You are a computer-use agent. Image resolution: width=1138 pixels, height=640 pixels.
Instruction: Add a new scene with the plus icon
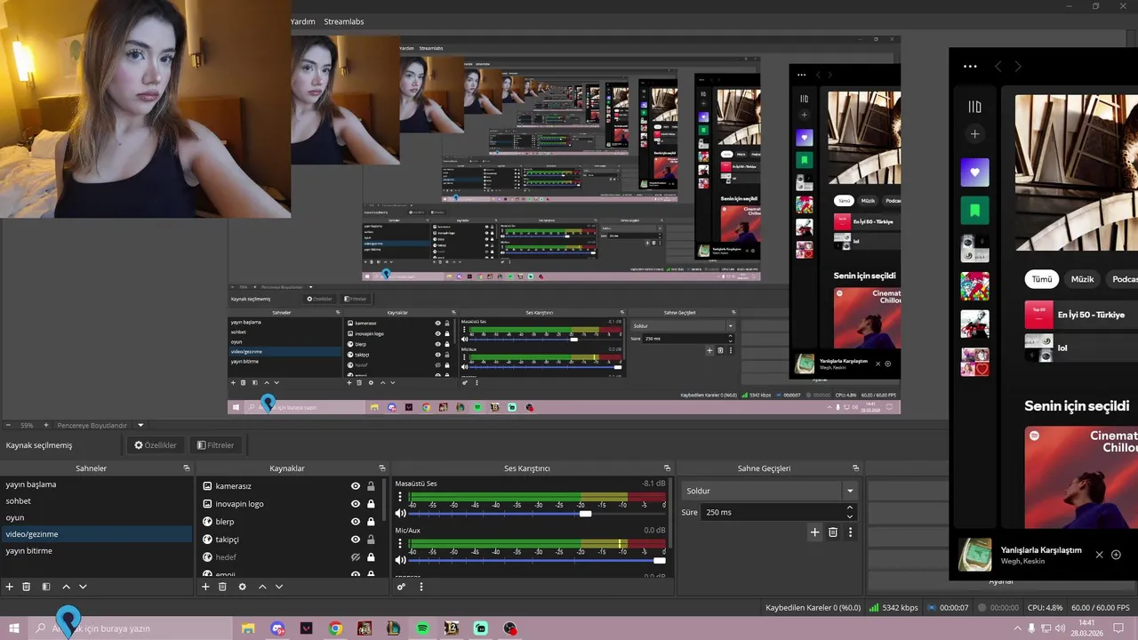pyautogui.click(x=10, y=587)
